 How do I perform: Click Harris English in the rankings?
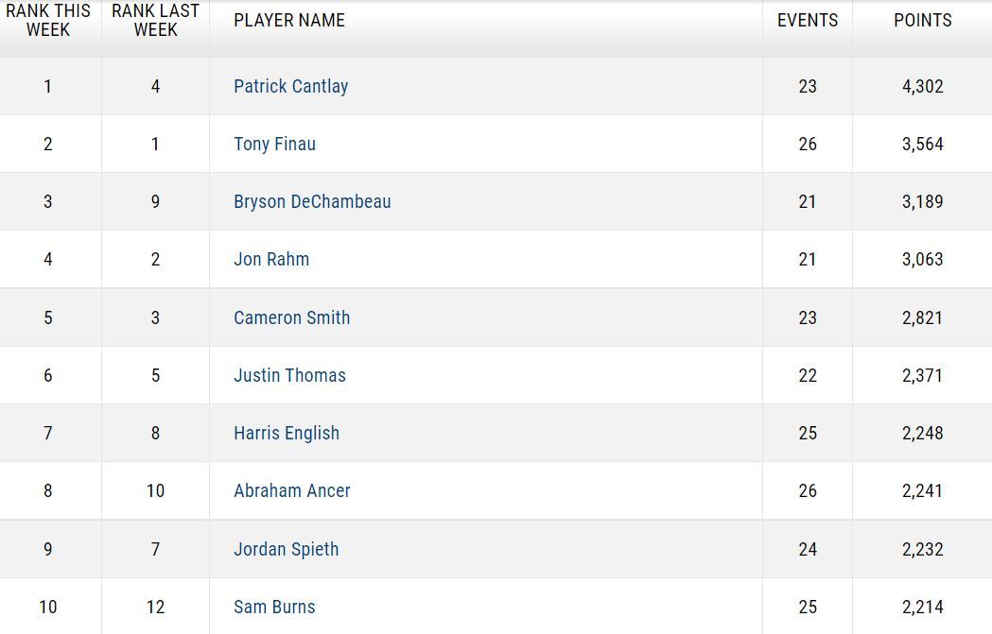(x=287, y=433)
